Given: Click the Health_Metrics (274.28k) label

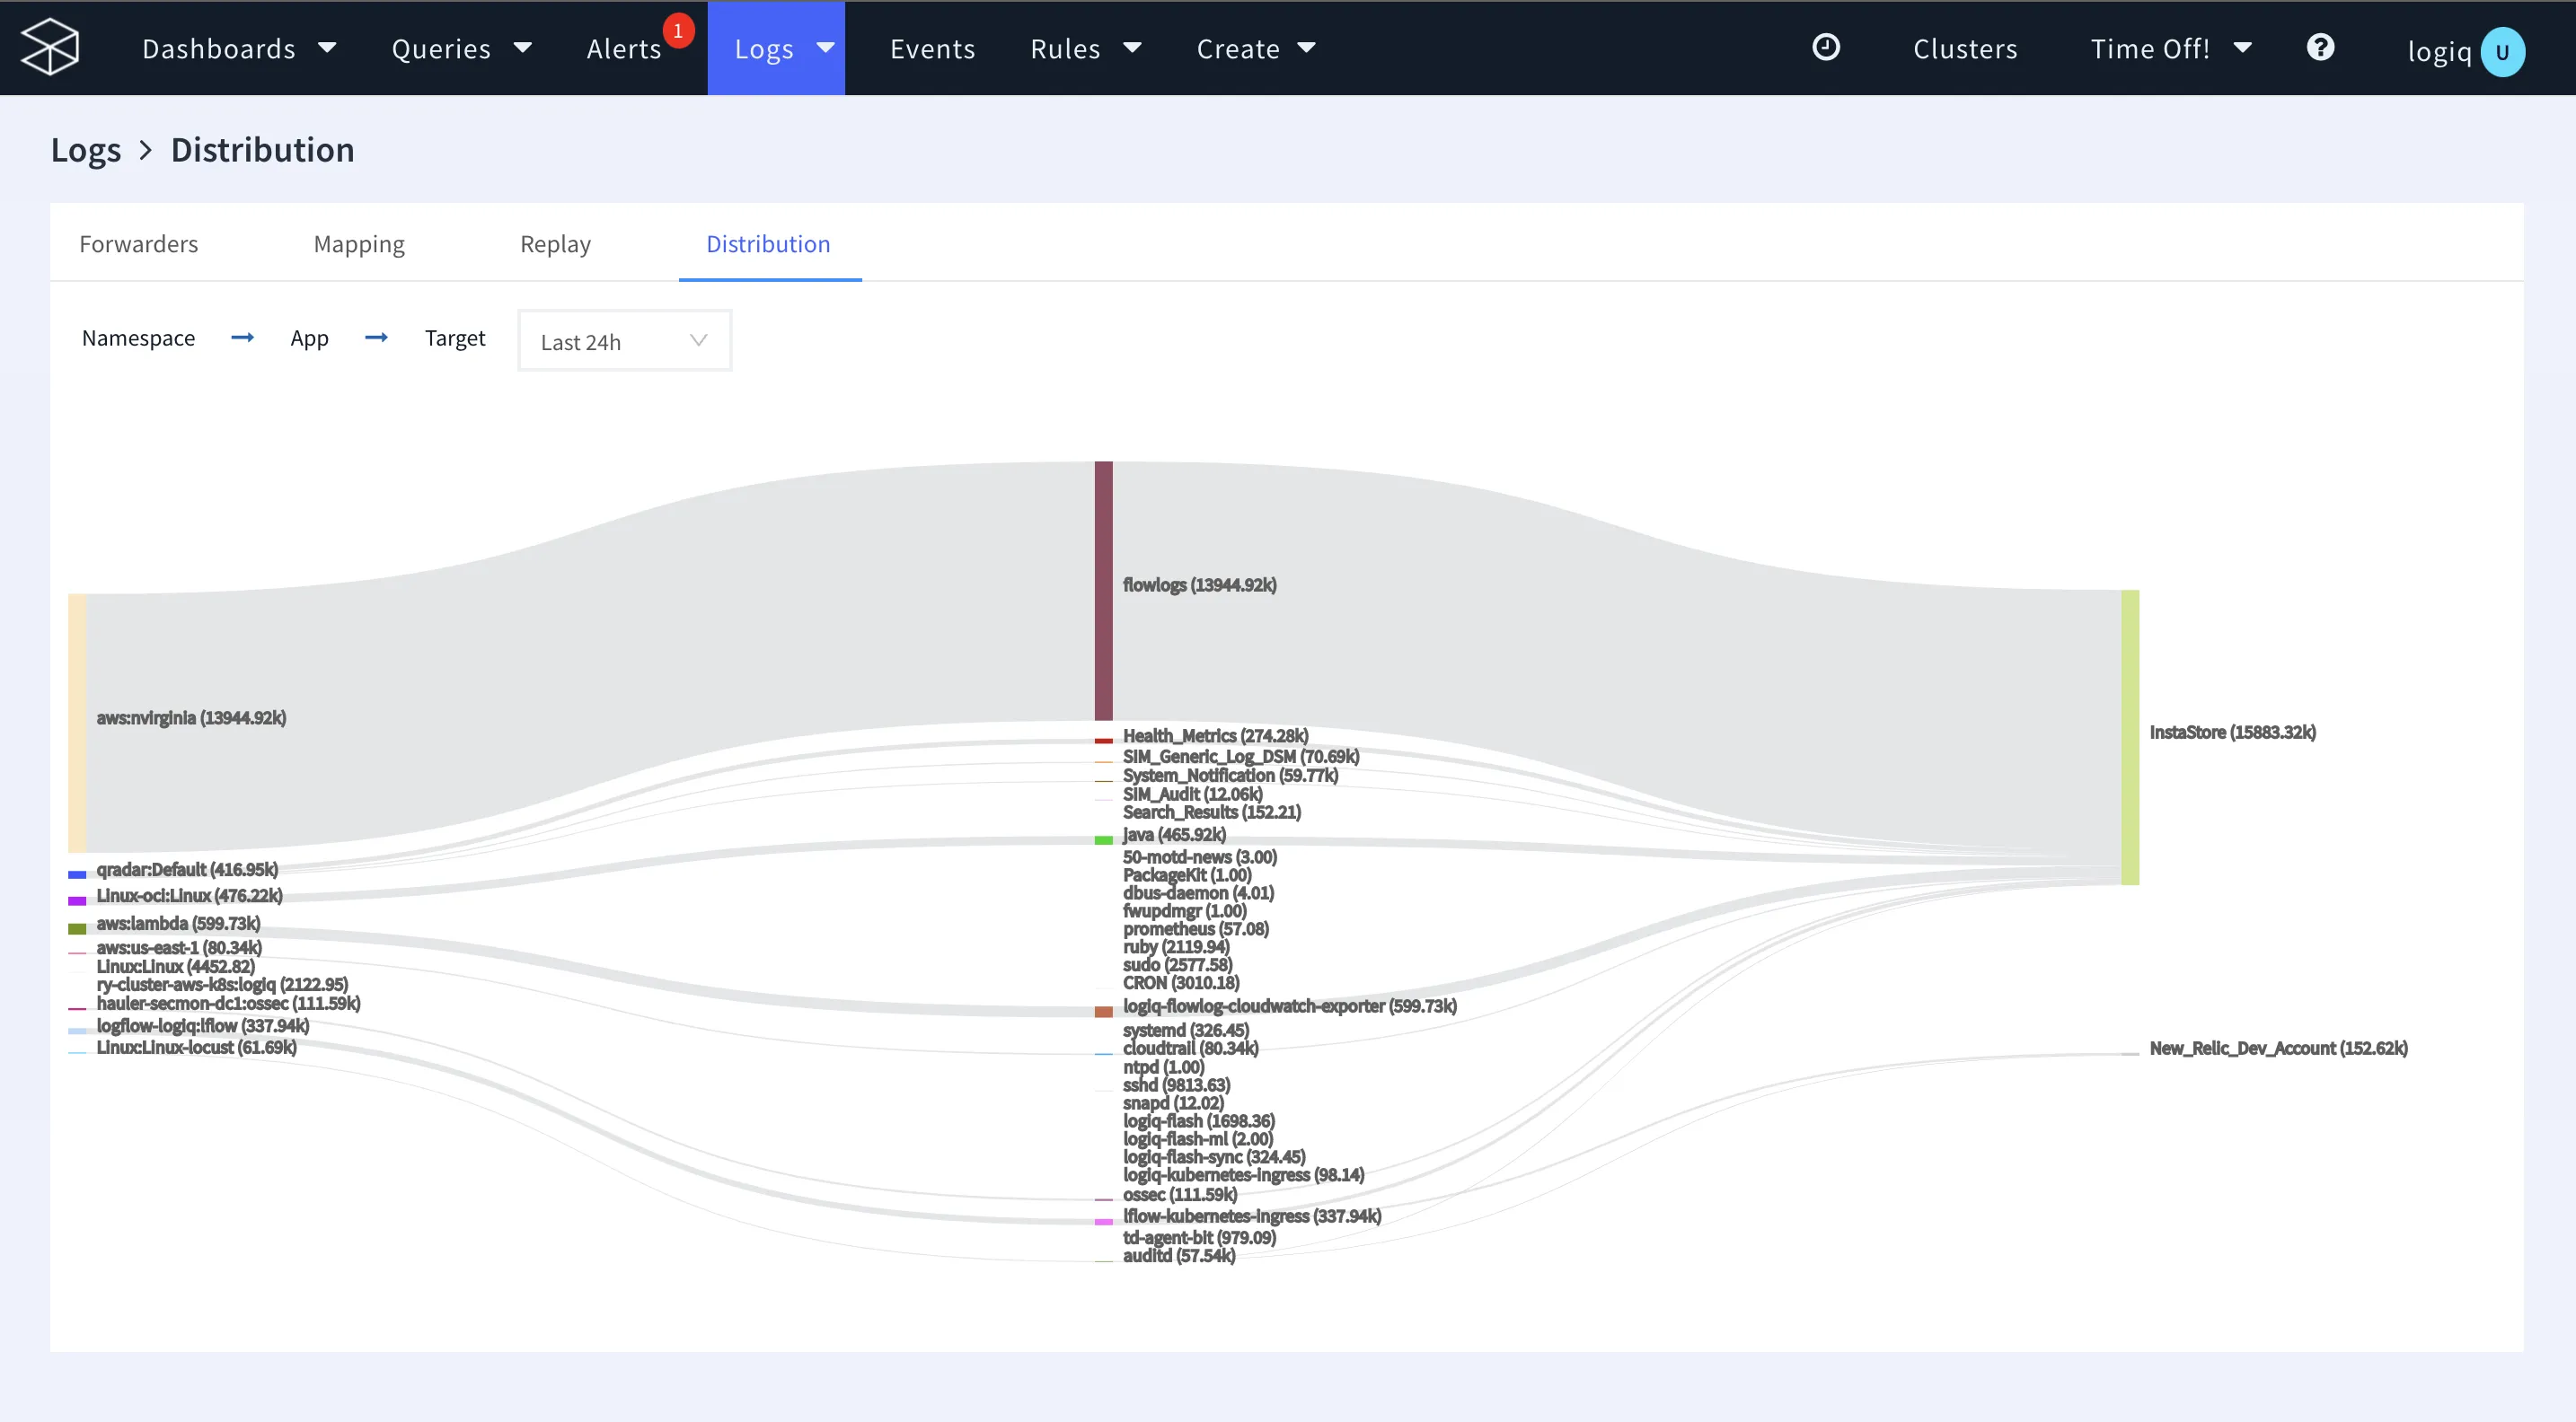Looking at the screenshot, I should (x=1215, y=735).
